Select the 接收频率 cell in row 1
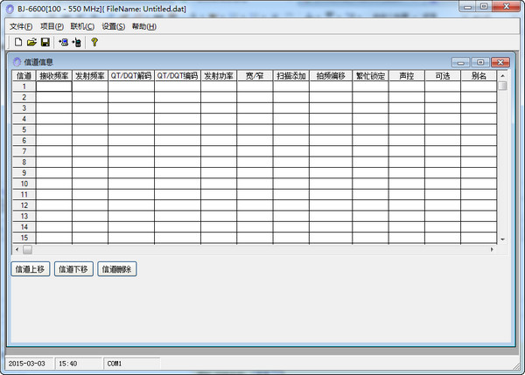The width and height of the screenshot is (525, 375). tap(54, 87)
